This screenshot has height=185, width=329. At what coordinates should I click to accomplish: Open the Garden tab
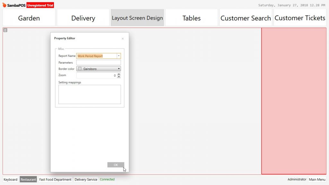pyautogui.click(x=29, y=18)
